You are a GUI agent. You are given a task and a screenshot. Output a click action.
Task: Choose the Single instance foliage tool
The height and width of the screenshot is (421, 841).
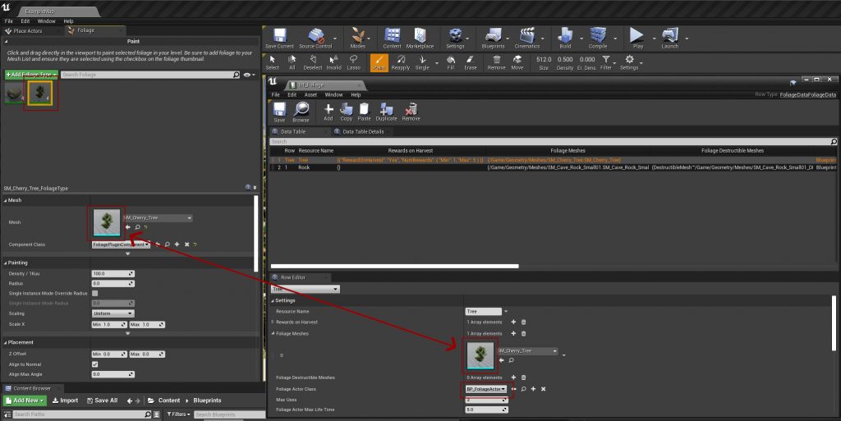pos(422,62)
